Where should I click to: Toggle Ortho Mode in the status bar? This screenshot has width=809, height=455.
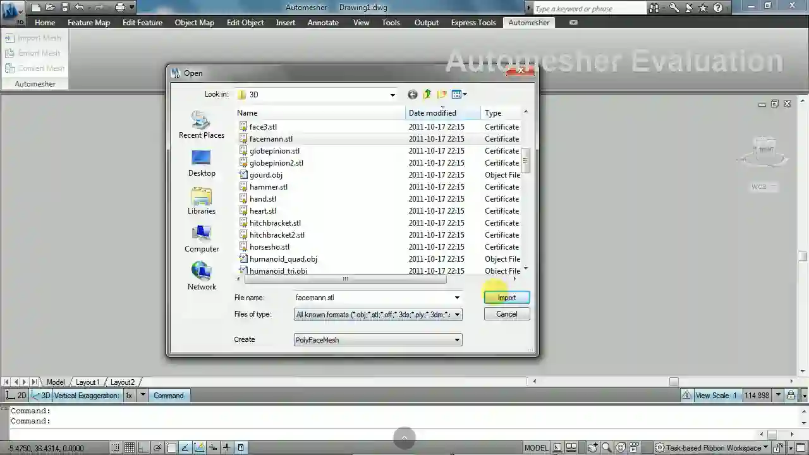pos(143,448)
